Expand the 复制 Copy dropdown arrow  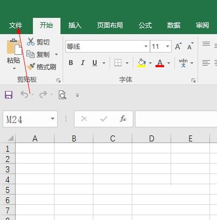pyautogui.click(x=56, y=54)
